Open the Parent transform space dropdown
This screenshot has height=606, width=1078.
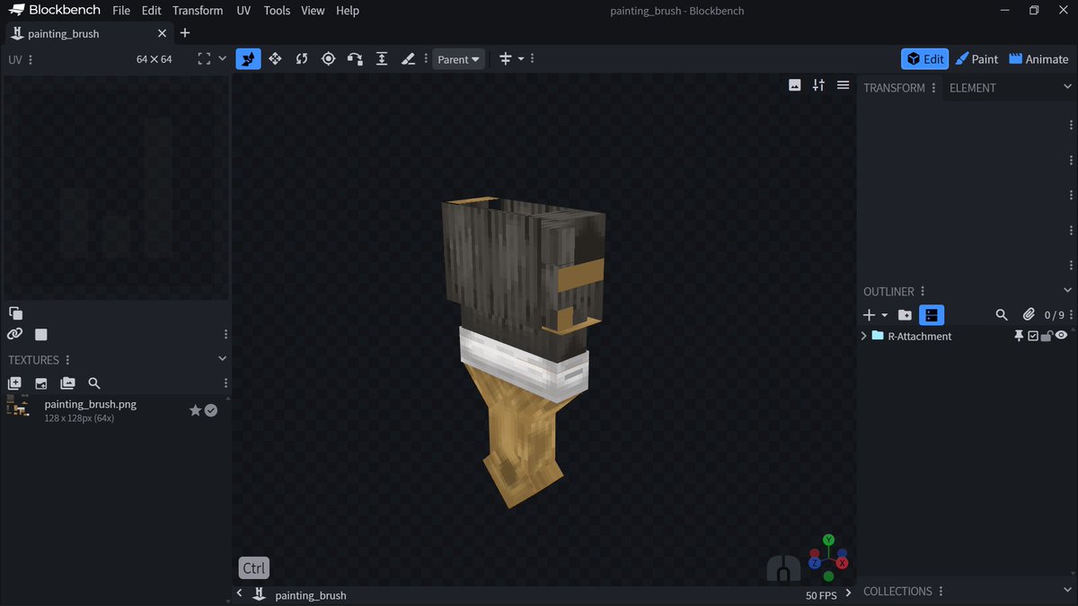(x=458, y=59)
